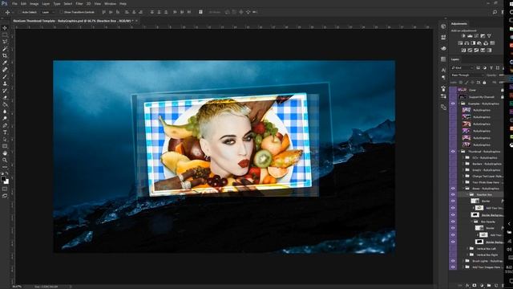Click Add layer mask button

click(475, 286)
